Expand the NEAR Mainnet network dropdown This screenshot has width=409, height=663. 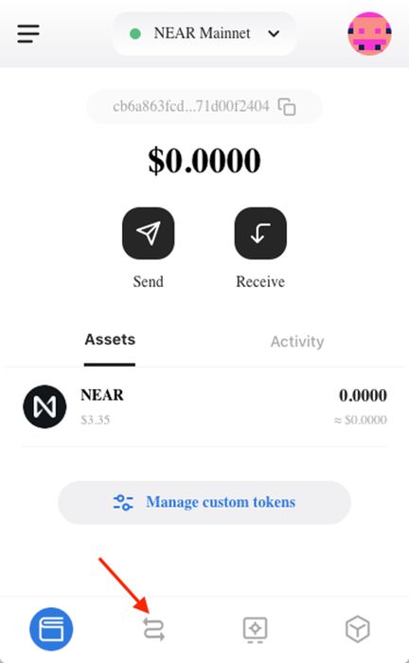click(204, 33)
